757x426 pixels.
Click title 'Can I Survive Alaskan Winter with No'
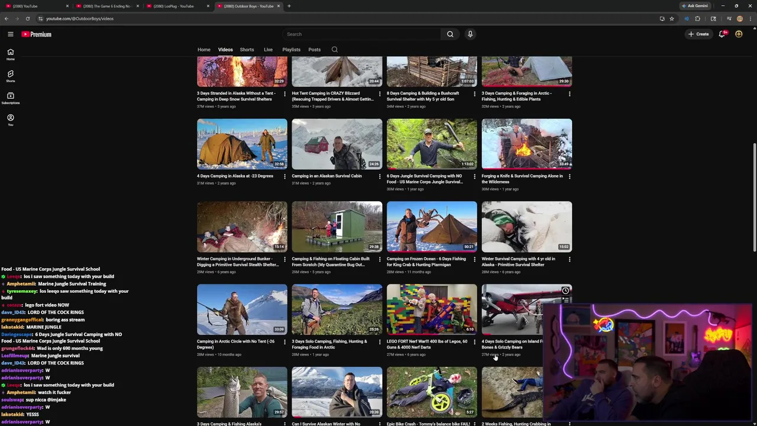click(326, 424)
